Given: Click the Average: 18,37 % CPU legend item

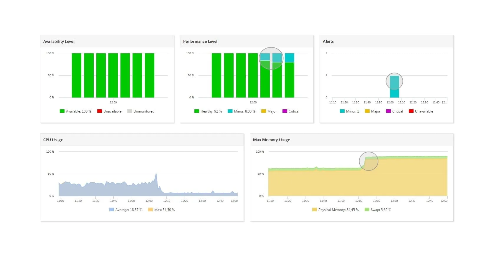Looking at the screenshot, I should (x=125, y=210).
